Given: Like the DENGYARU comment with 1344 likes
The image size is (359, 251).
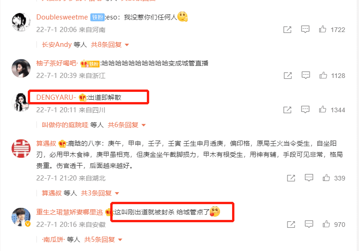Looking at the screenshot, I should point(322,109).
